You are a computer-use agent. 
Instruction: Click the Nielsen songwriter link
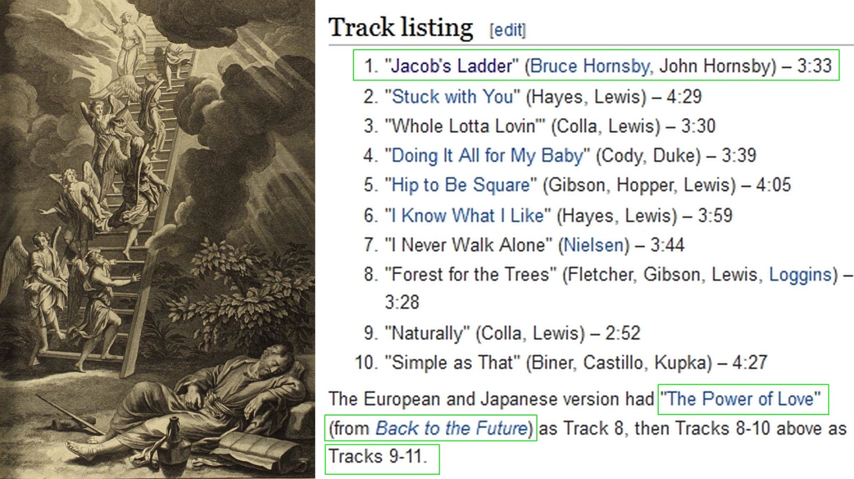click(x=594, y=245)
